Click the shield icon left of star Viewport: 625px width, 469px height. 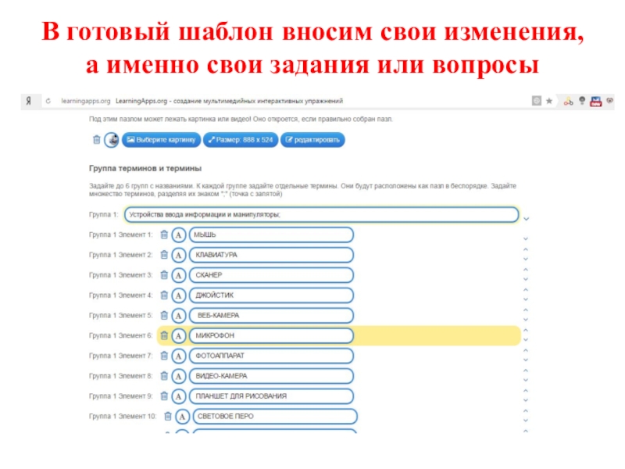coord(537,101)
